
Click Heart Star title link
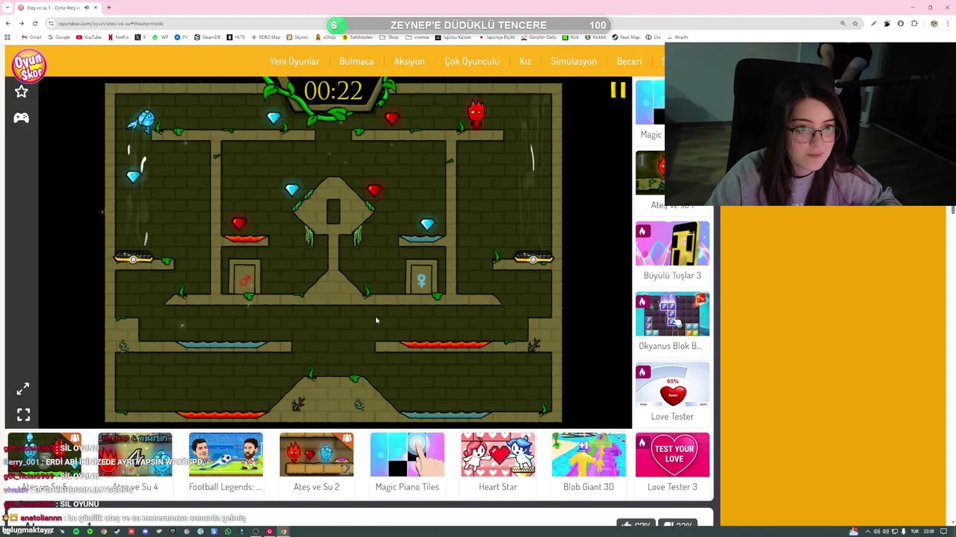pos(497,487)
